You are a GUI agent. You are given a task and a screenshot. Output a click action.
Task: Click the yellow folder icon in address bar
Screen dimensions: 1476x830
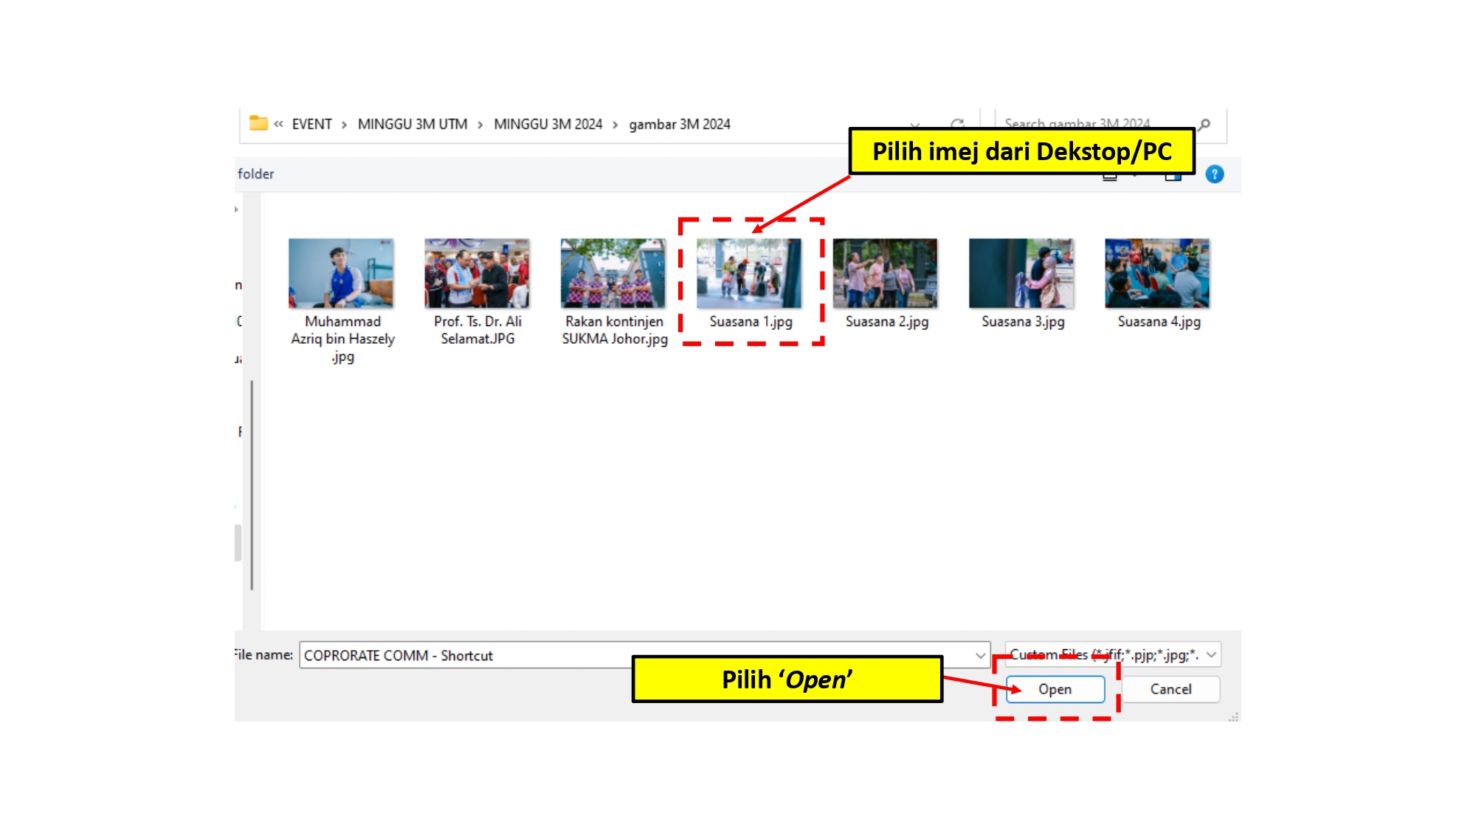[258, 123]
